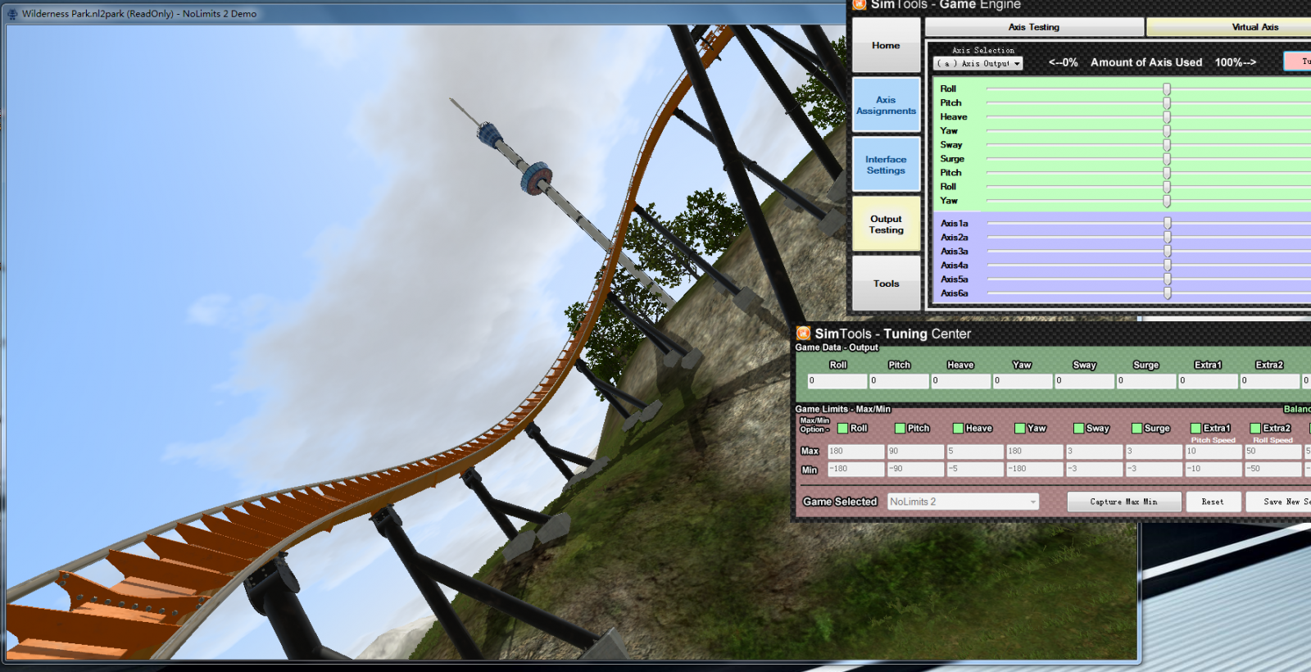The height and width of the screenshot is (672, 1311).
Task: Toggle the Sway Max/Min option checkbox
Action: [1078, 429]
